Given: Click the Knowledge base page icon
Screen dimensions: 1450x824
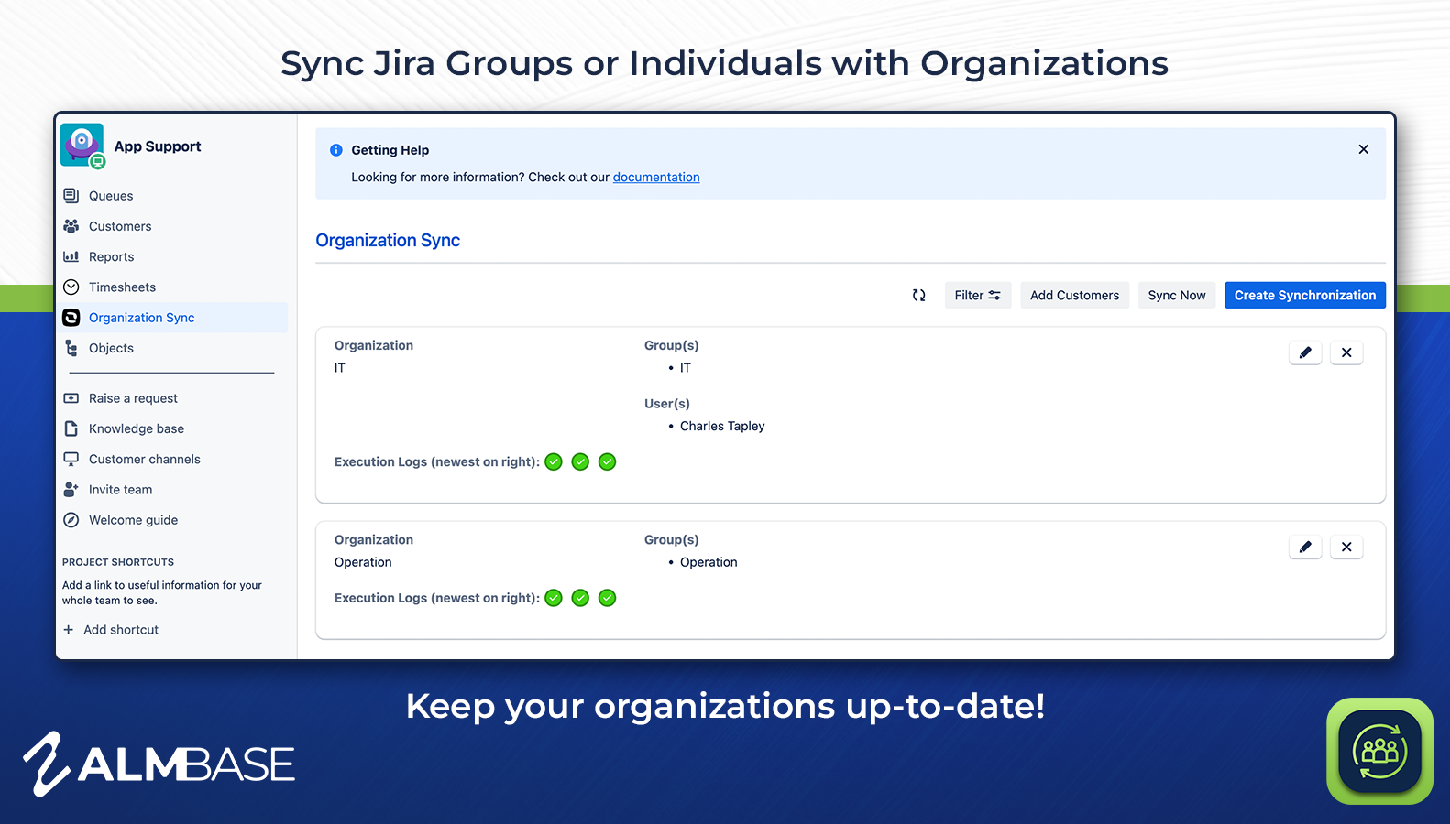Looking at the screenshot, I should pos(71,428).
